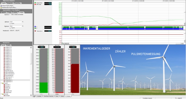Click the folder icon for opening existing project

1,8
